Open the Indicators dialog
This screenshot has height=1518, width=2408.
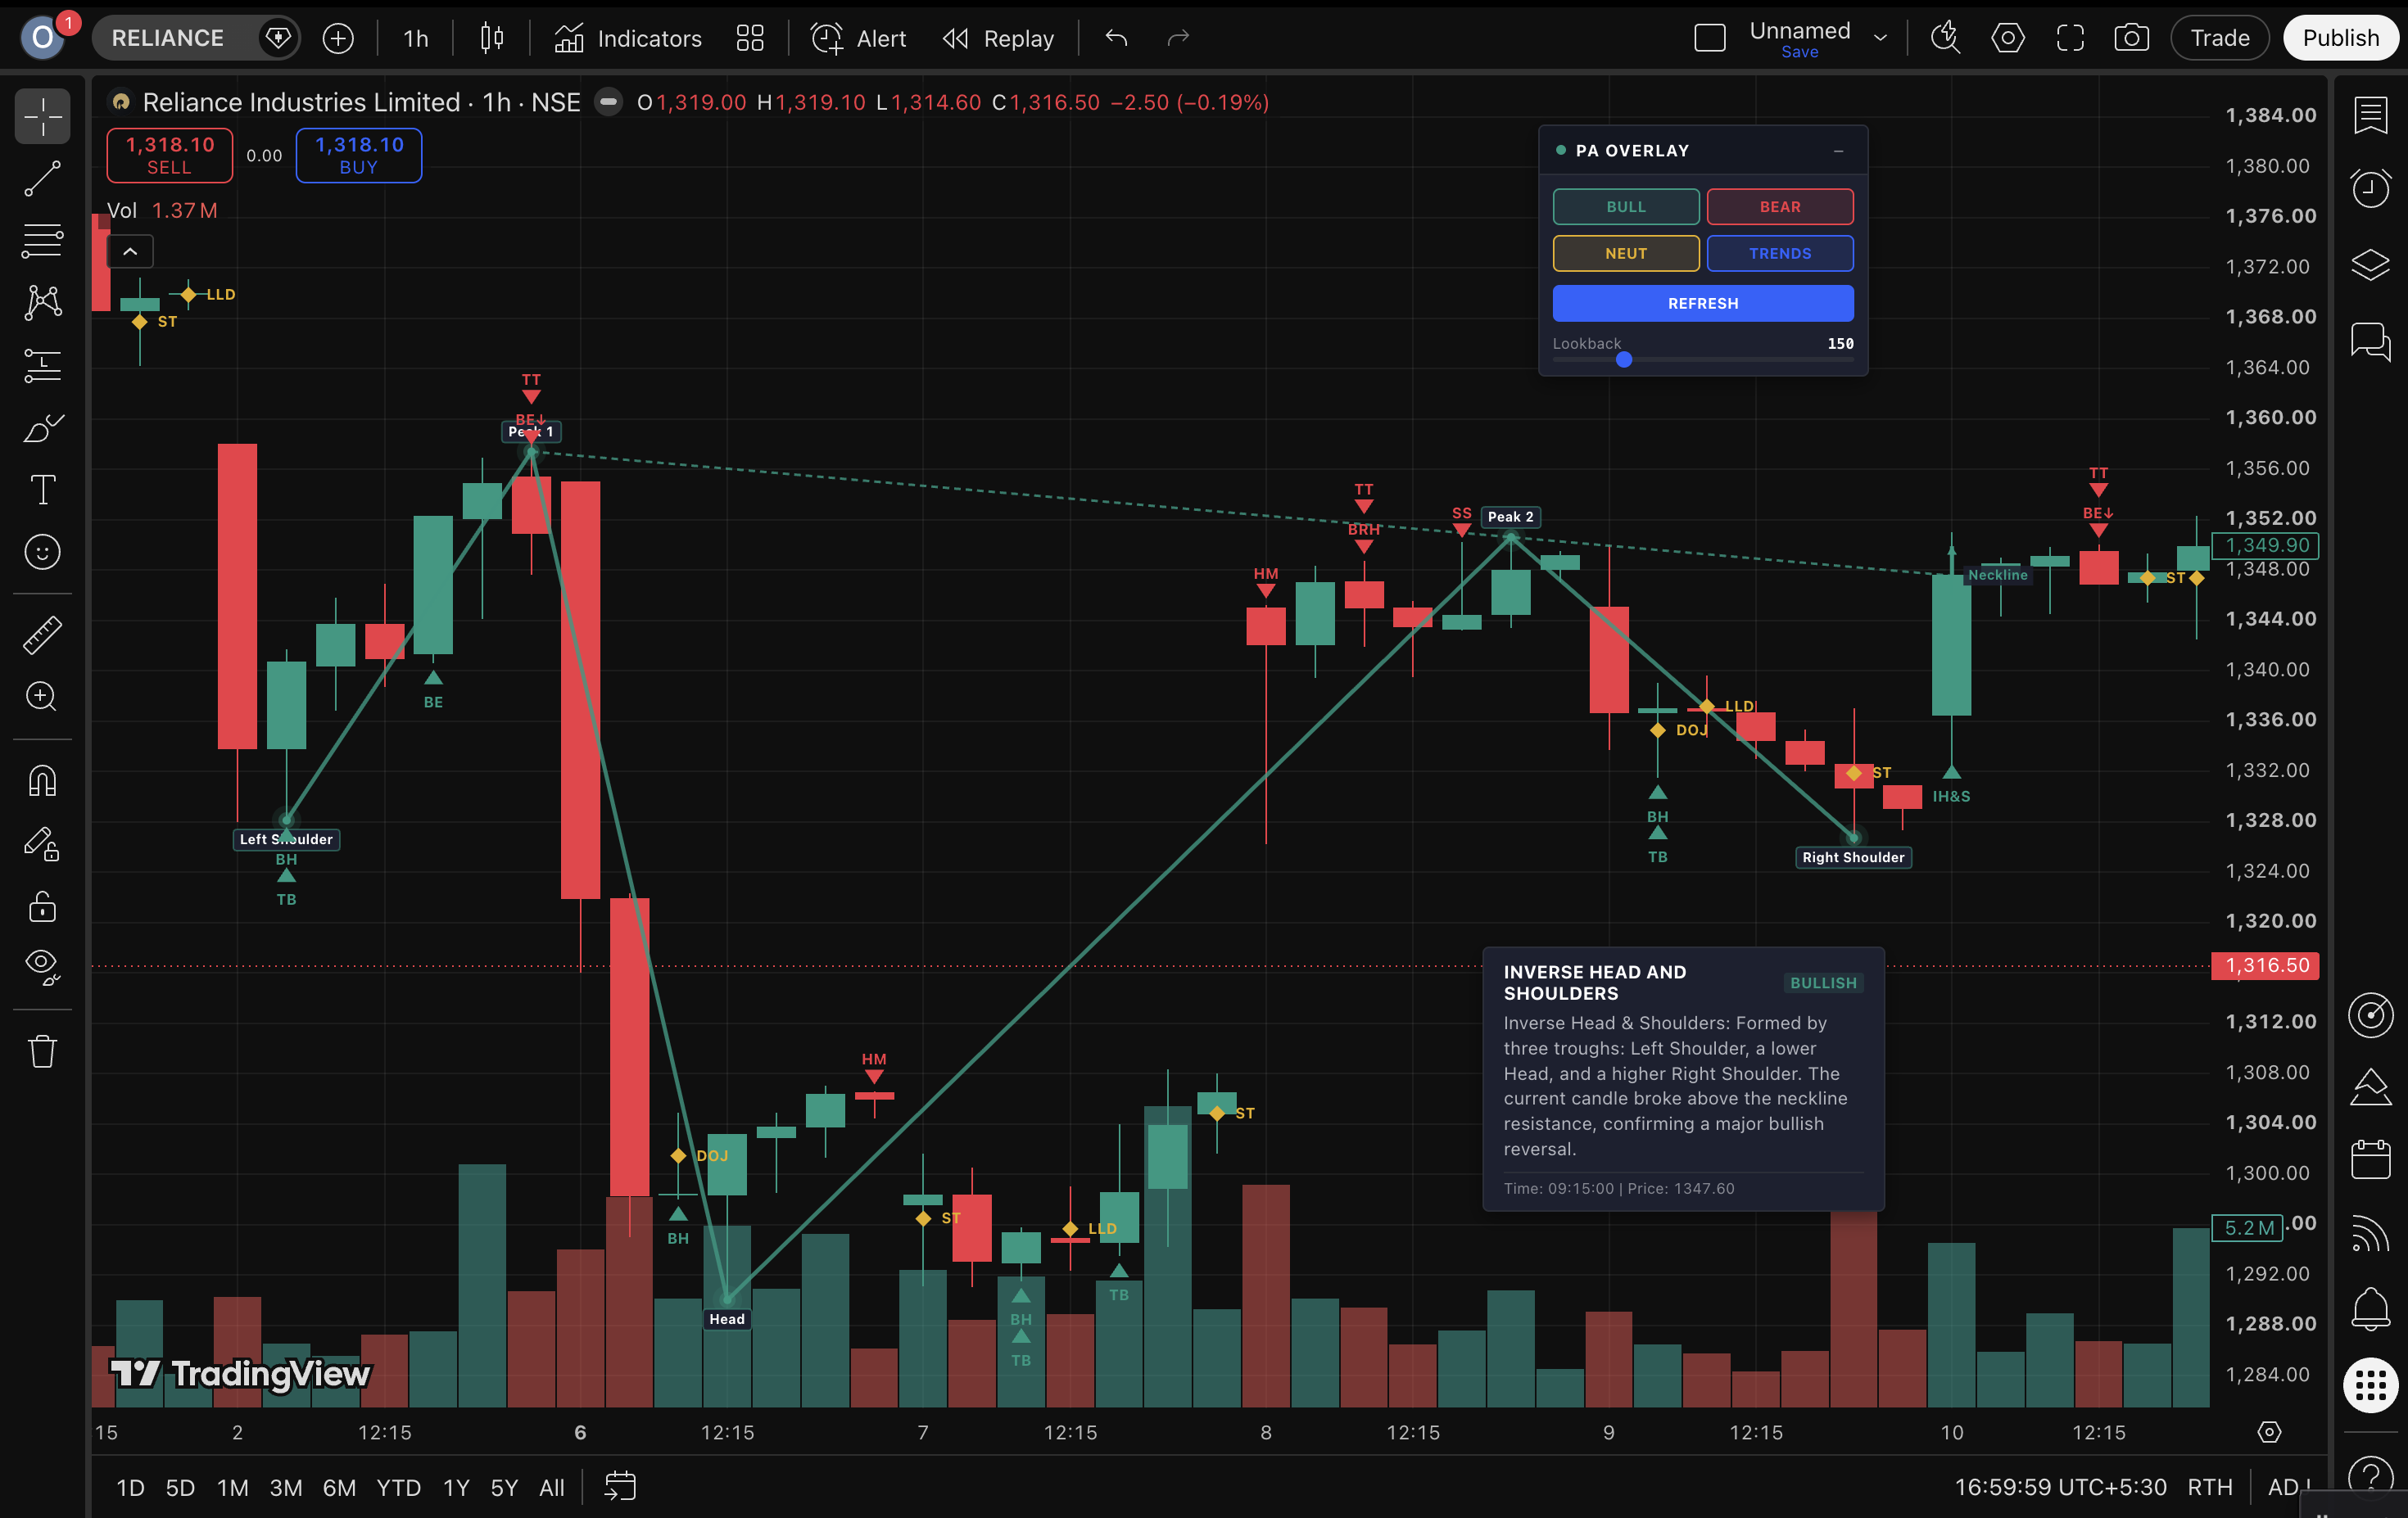point(629,38)
